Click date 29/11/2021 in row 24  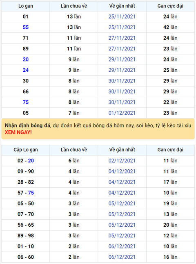(122, 70)
